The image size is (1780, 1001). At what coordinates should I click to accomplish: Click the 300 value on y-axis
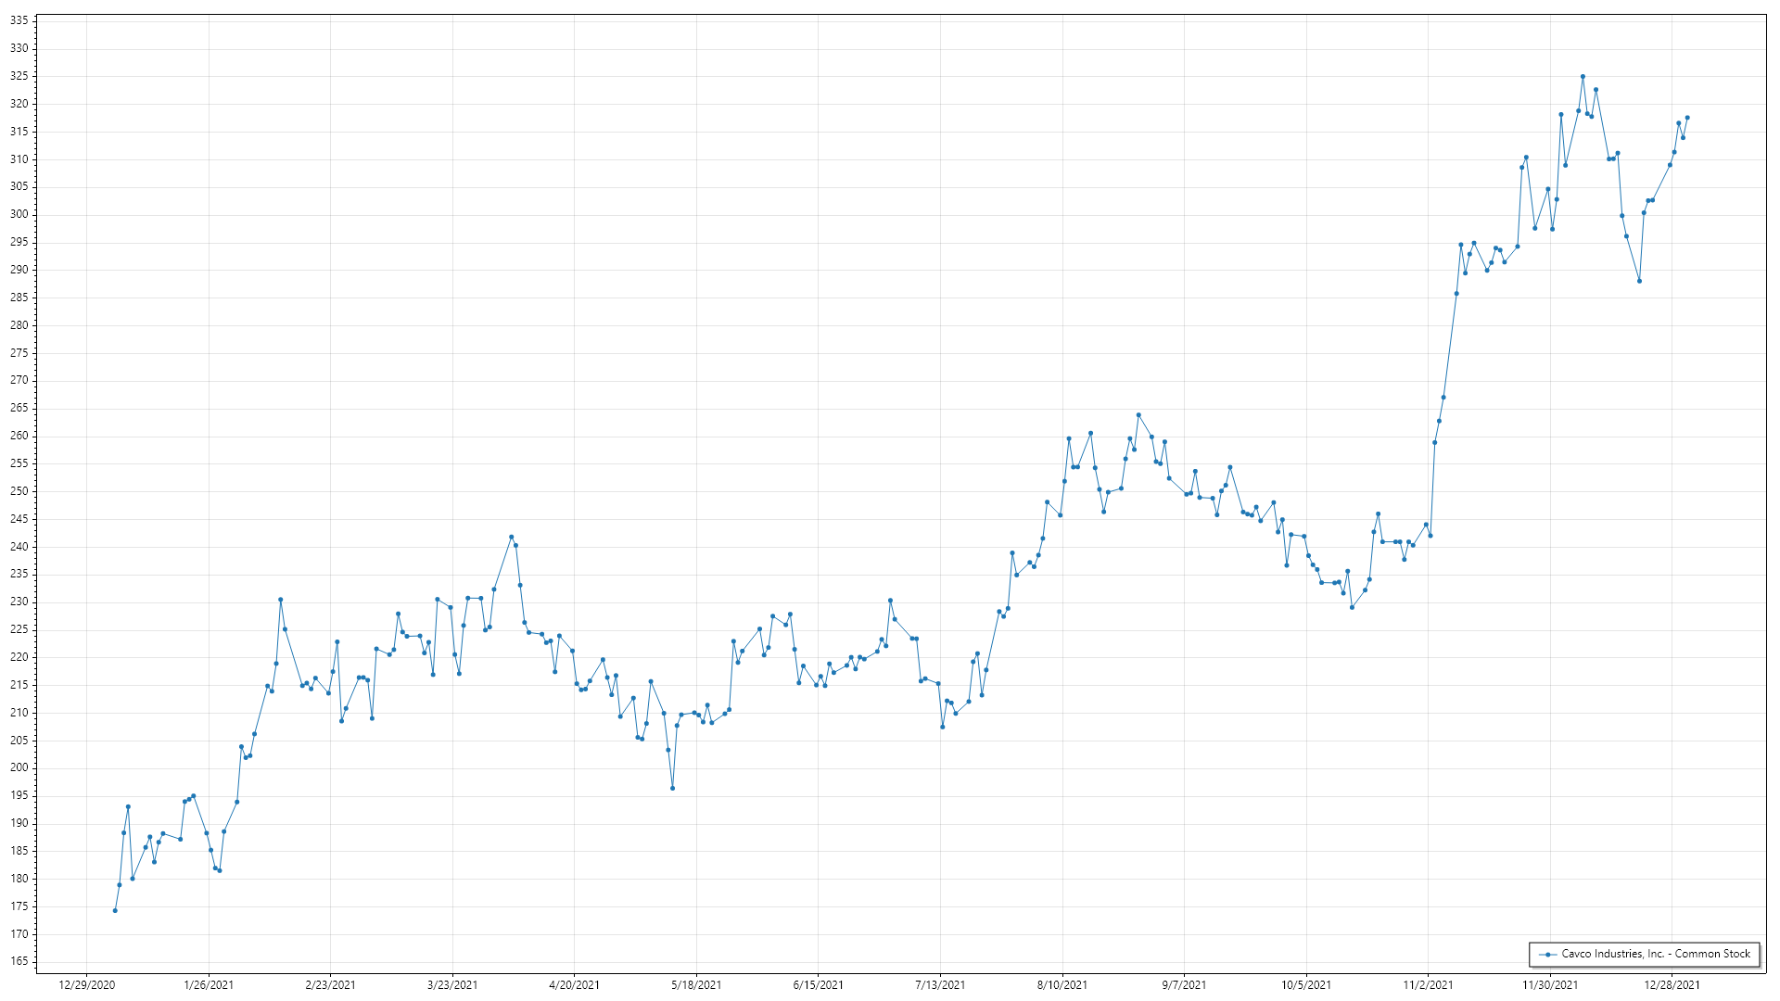point(19,214)
